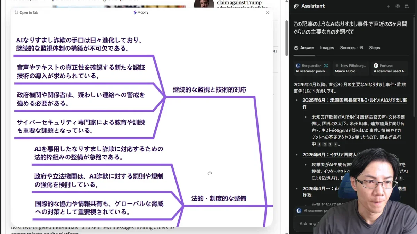The image size is (417, 234).
Task: Close the Mapify mind map popup
Action: pyautogui.click(x=267, y=12)
